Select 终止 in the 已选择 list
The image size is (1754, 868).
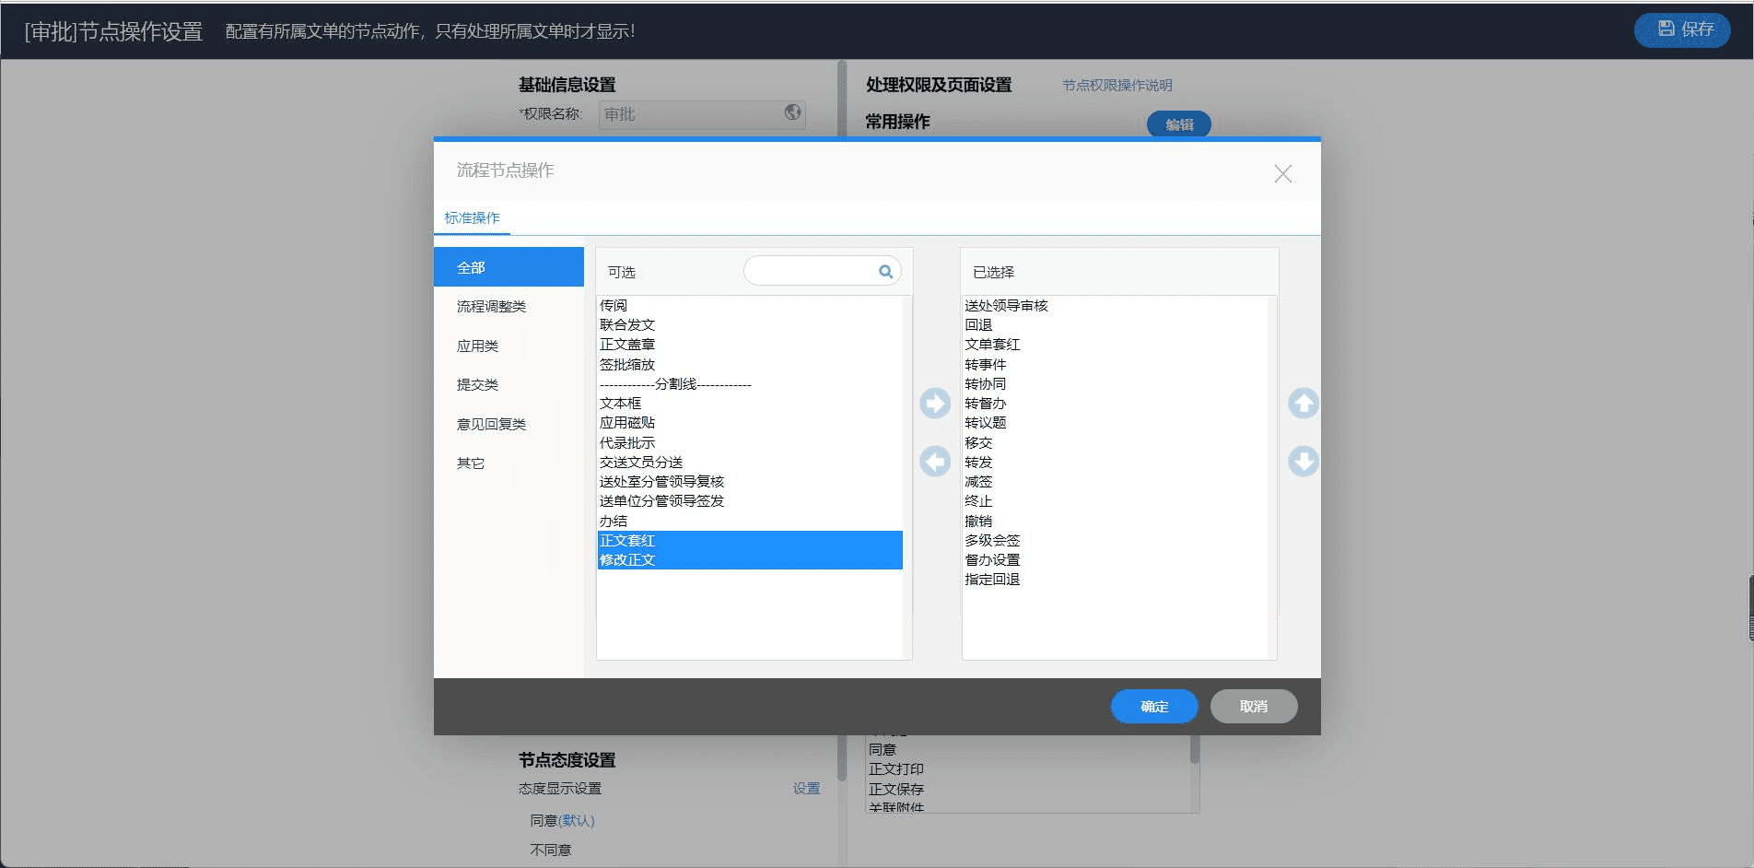pos(1116,501)
